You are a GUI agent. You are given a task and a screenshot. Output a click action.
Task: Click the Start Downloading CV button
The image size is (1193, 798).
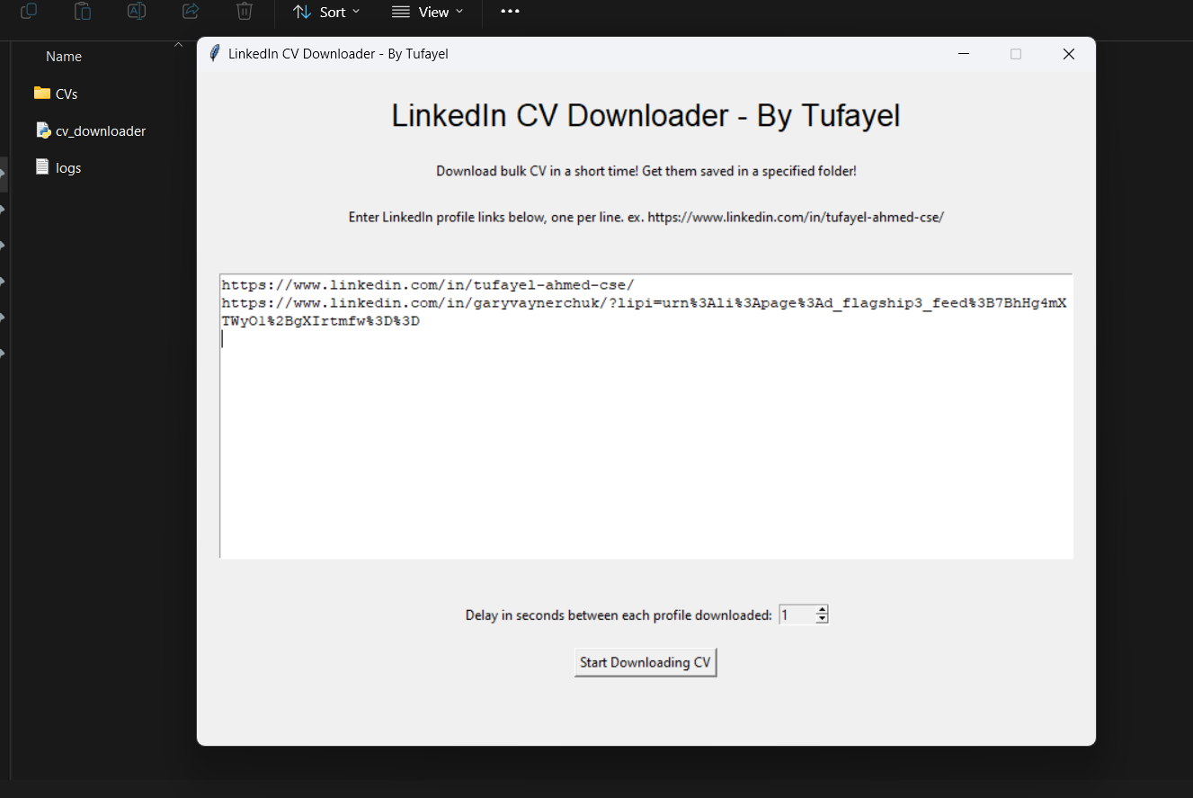(645, 663)
